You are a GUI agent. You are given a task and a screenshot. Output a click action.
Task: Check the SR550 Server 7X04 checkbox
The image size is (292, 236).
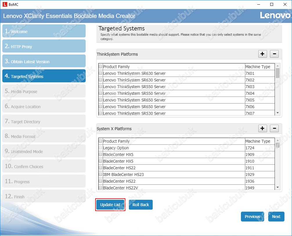[100, 93]
